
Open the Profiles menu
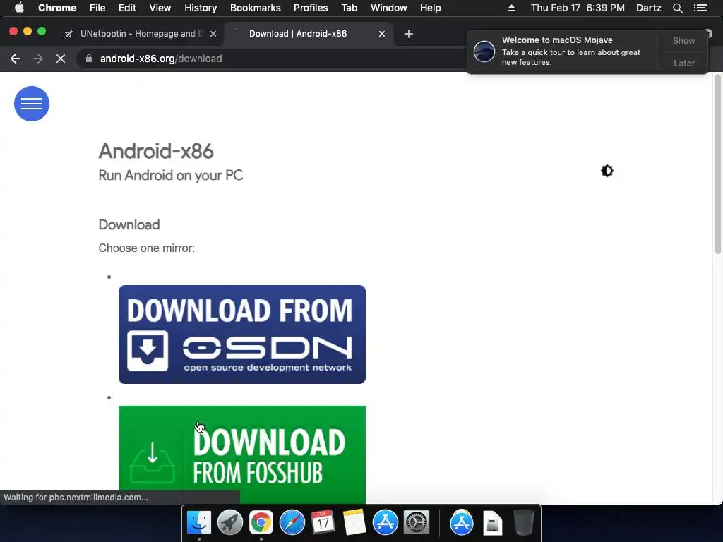coord(311,8)
